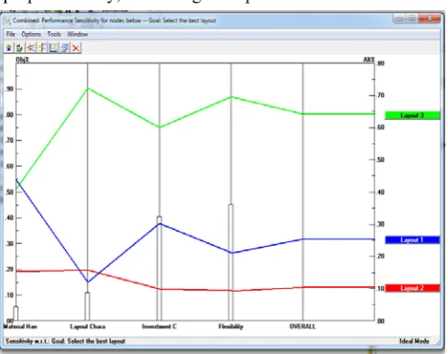Viewport: 448px width, 354px height.
Task: Open the Window menu
Action: click(x=78, y=34)
